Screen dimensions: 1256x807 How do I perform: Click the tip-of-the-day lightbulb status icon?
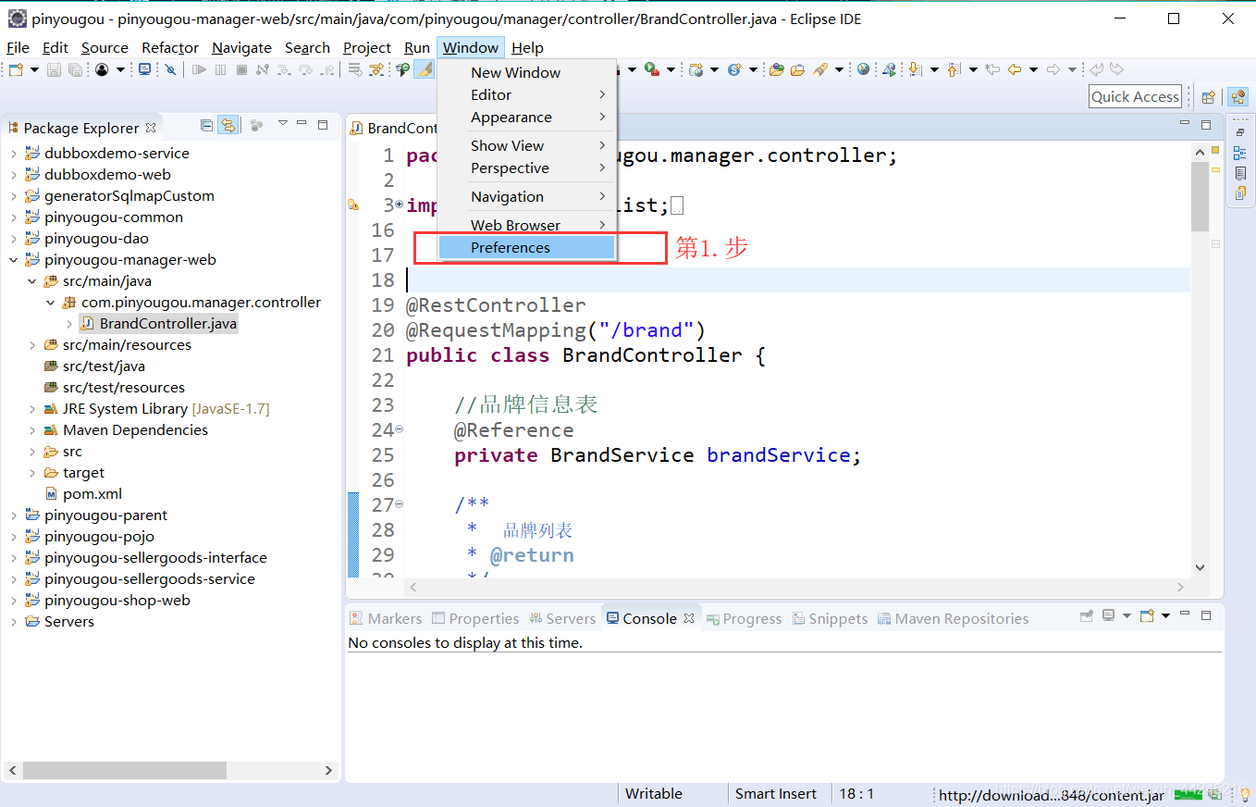(x=1245, y=795)
